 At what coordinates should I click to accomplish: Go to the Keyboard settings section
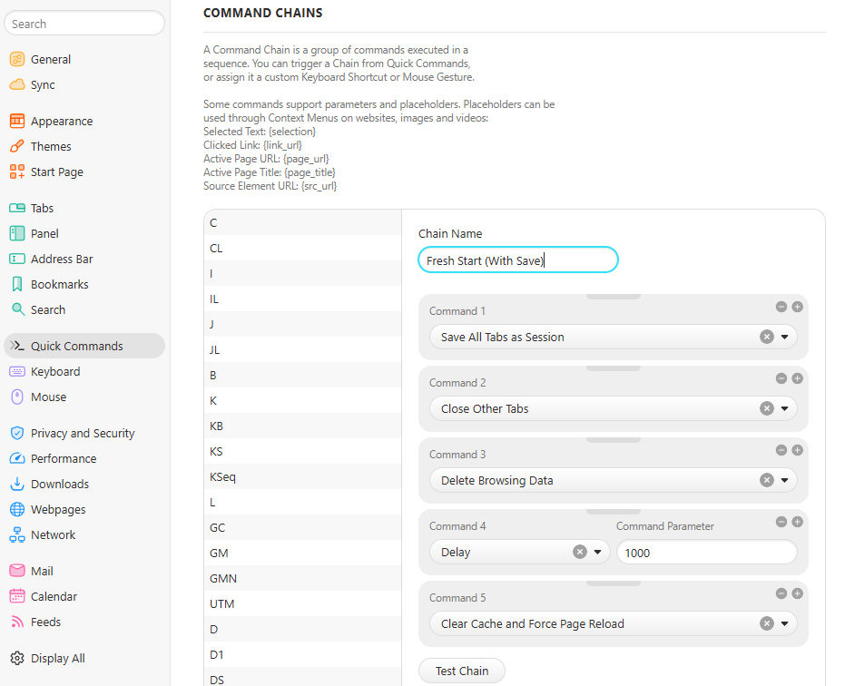[x=55, y=371]
